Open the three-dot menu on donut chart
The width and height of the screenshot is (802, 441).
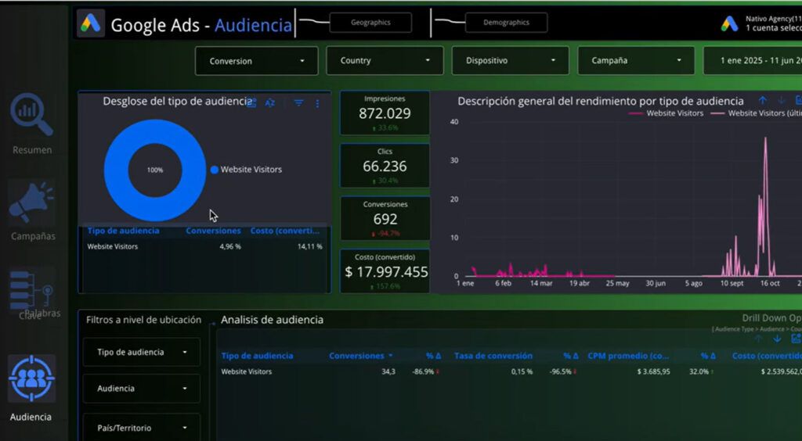[x=318, y=103]
